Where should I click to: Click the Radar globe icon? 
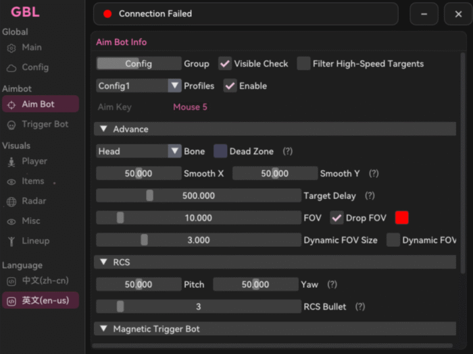[11, 202]
